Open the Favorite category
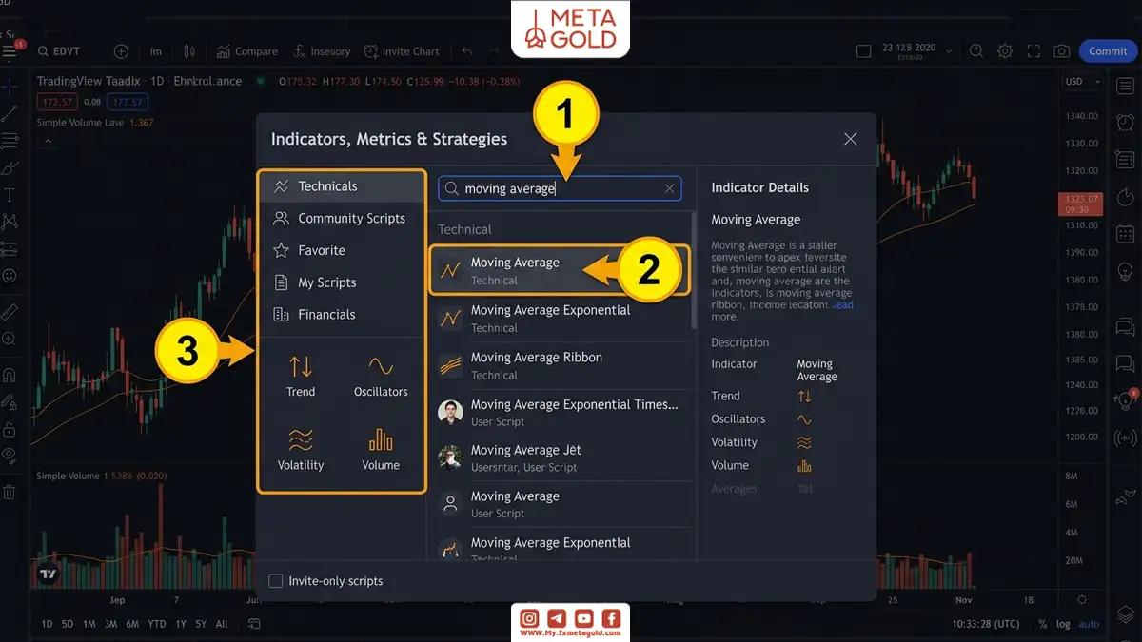The height and width of the screenshot is (642, 1142). coord(343,250)
